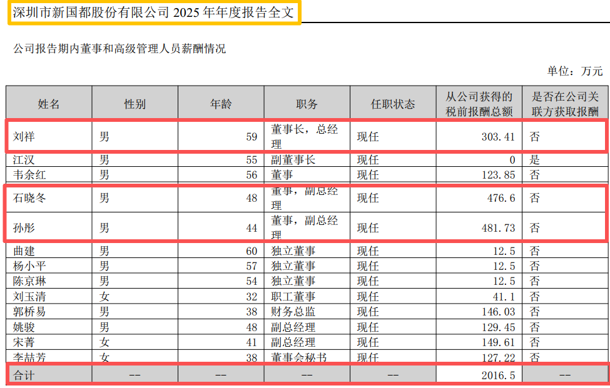Select the 性别 column header

135,104
